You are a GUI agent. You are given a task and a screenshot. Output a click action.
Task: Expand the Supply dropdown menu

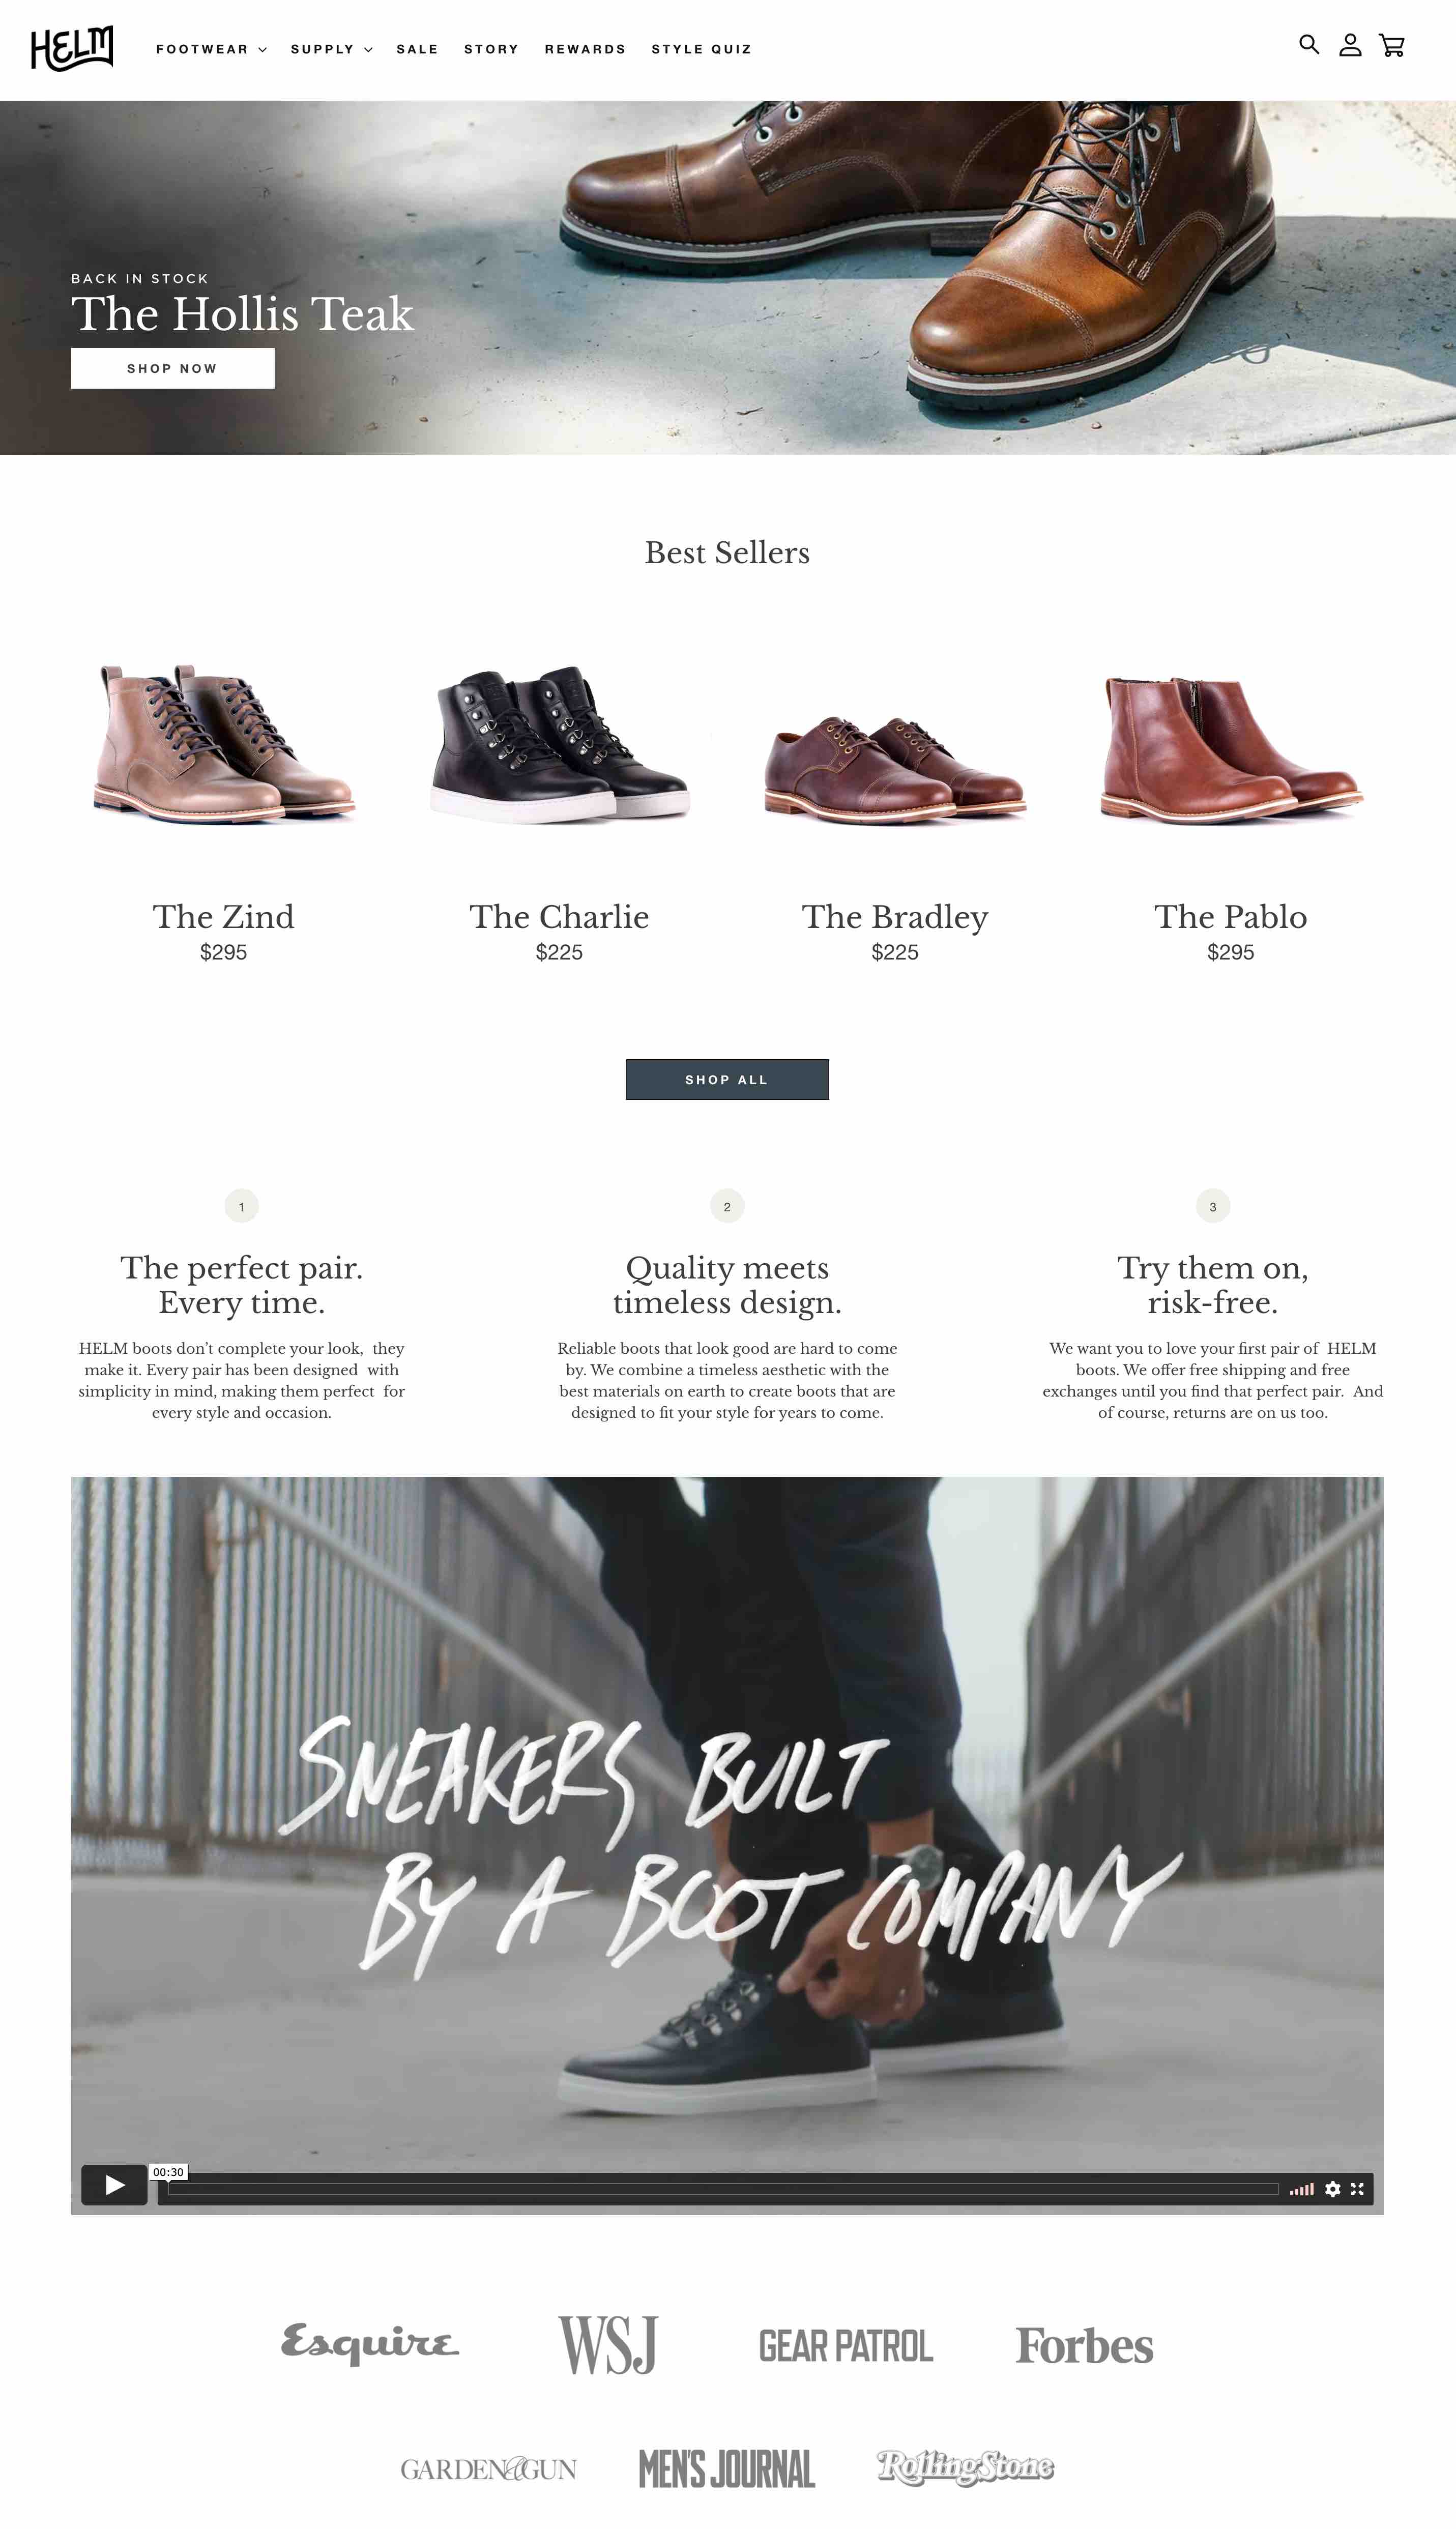click(331, 49)
